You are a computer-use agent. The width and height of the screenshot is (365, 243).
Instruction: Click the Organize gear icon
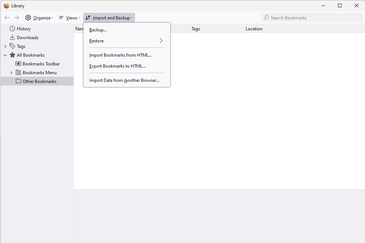coord(28,18)
